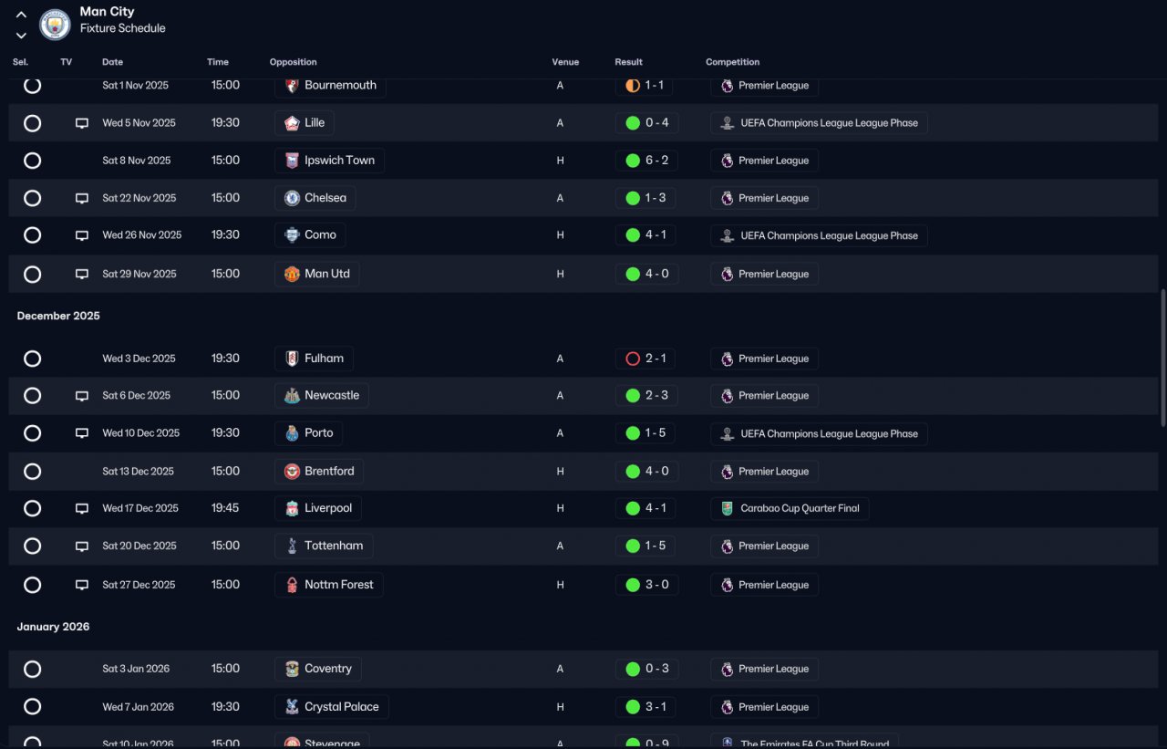Click the TV icon on Tottenham fixture
Screen dimensions: 1167x749
point(82,546)
